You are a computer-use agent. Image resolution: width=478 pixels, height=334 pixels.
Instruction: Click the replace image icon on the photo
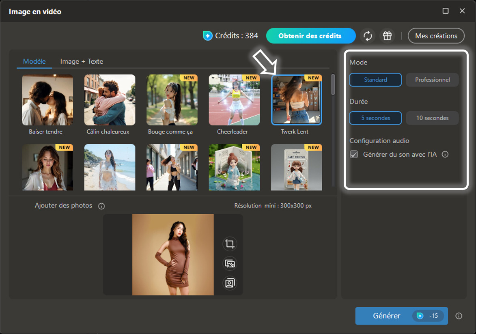pyautogui.click(x=229, y=263)
